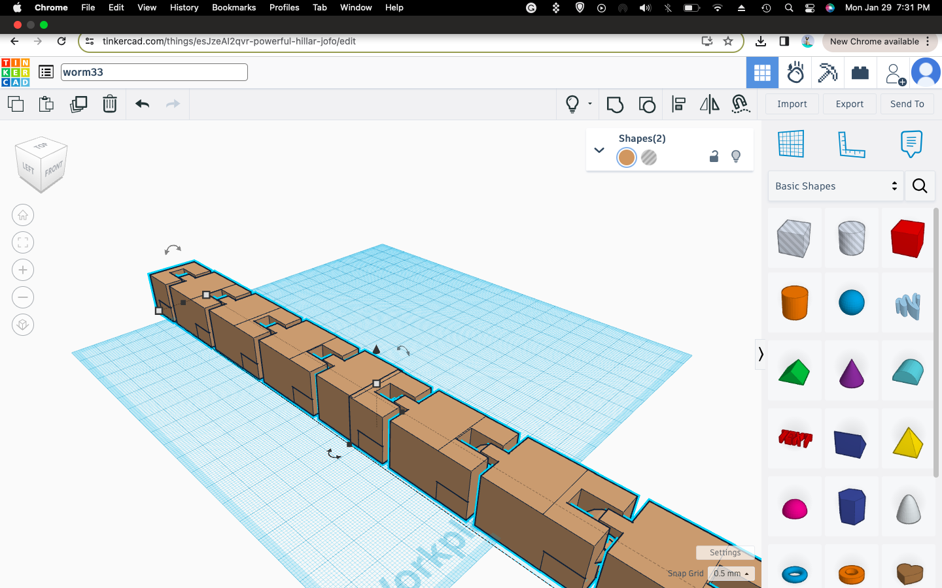Viewport: 942px width, 588px height.
Task: Click the Home view icon
Action: coord(23,215)
